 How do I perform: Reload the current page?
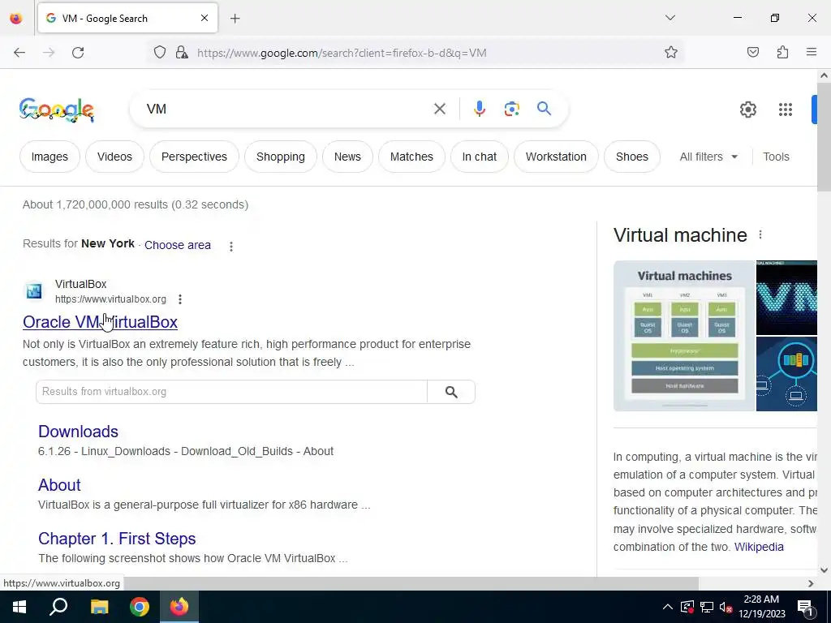[x=78, y=53]
